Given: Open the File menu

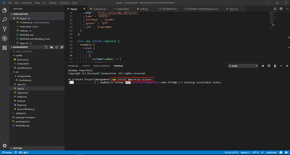Looking at the screenshot, I should click(10, 3).
